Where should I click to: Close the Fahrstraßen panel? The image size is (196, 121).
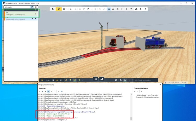(x=36, y=7)
